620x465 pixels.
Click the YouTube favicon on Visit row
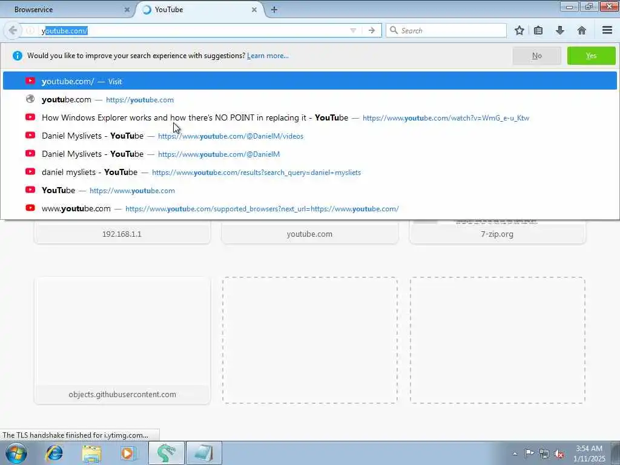pos(30,81)
